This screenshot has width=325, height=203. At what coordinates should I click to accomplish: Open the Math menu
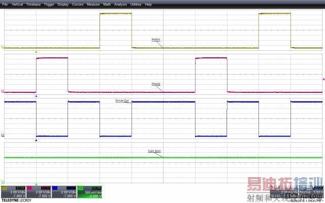pyautogui.click(x=107, y=4)
